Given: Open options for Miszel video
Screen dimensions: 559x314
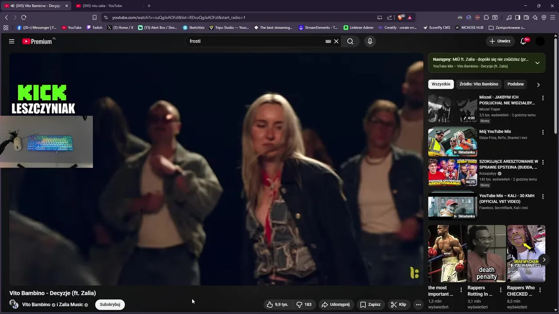Looking at the screenshot, I should (543, 98).
